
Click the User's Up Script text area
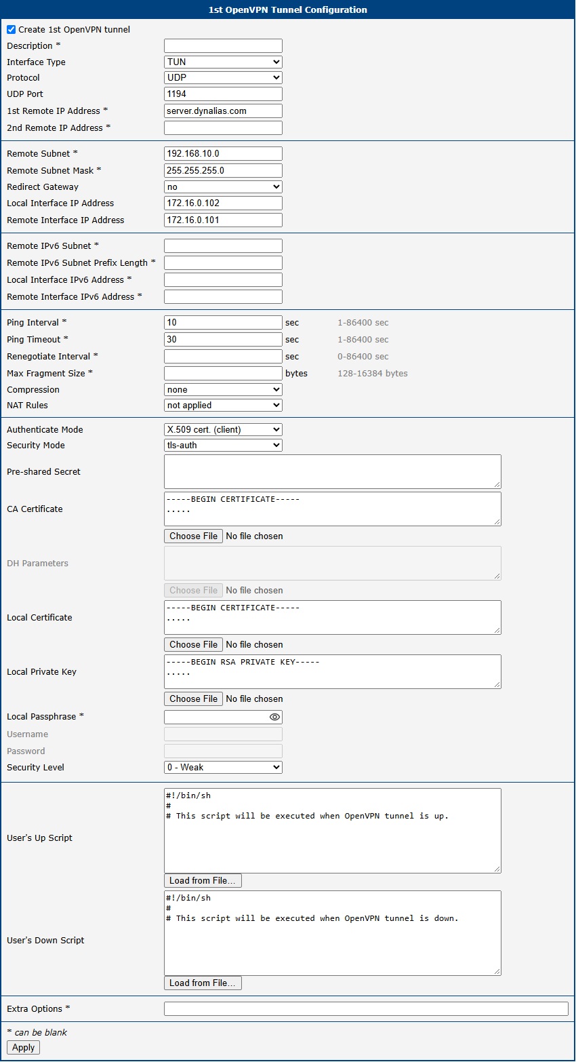pyautogui.click(x=333, y=830)
